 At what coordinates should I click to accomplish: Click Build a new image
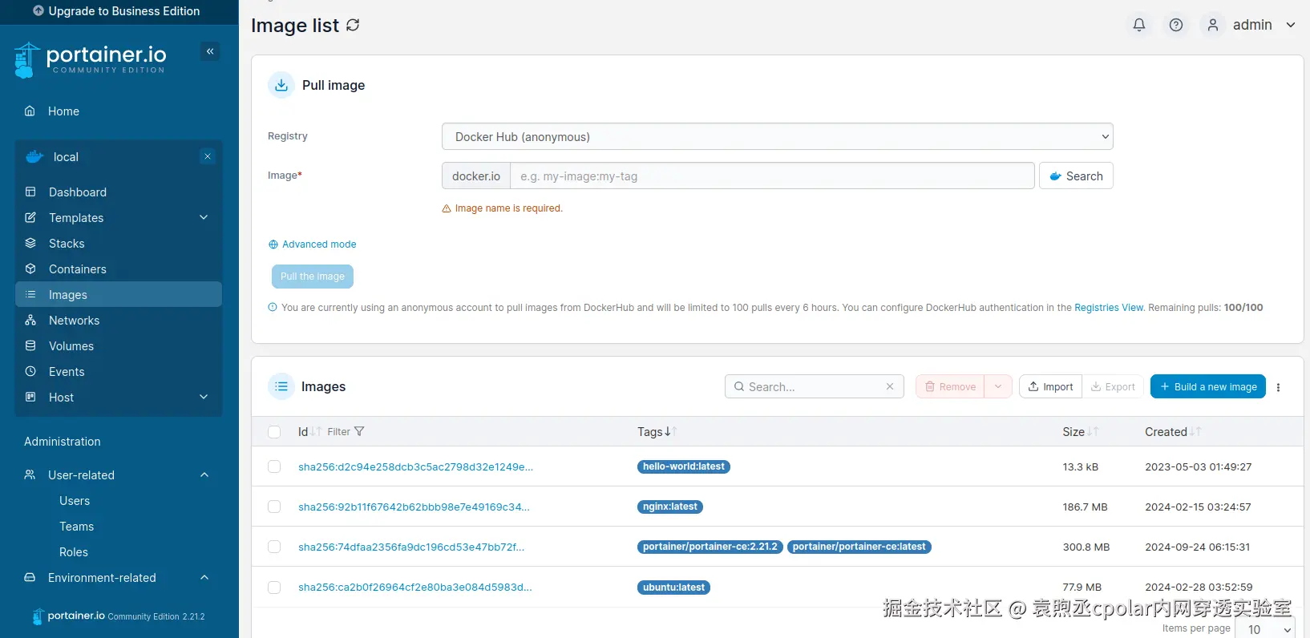click(1208, 386)
